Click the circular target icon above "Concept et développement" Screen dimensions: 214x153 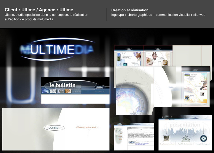(x=203, y=139)
